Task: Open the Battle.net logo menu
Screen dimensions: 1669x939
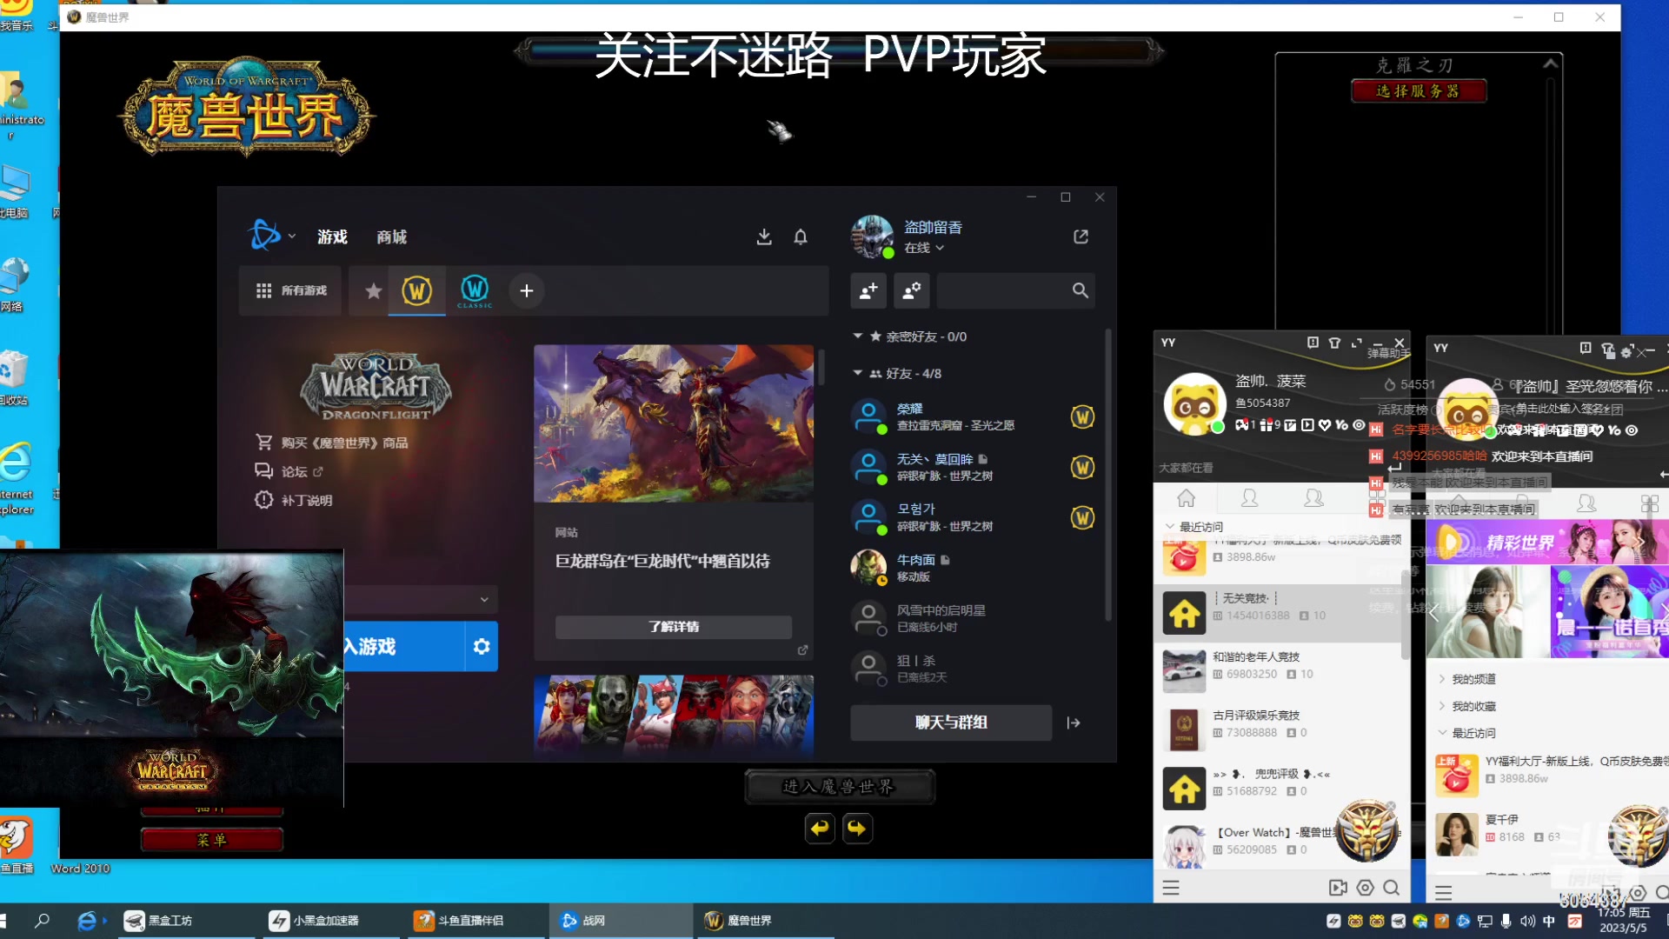Action: 264,235
